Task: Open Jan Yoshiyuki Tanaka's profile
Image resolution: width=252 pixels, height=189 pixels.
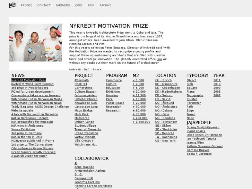Action: tap(201, 139)
